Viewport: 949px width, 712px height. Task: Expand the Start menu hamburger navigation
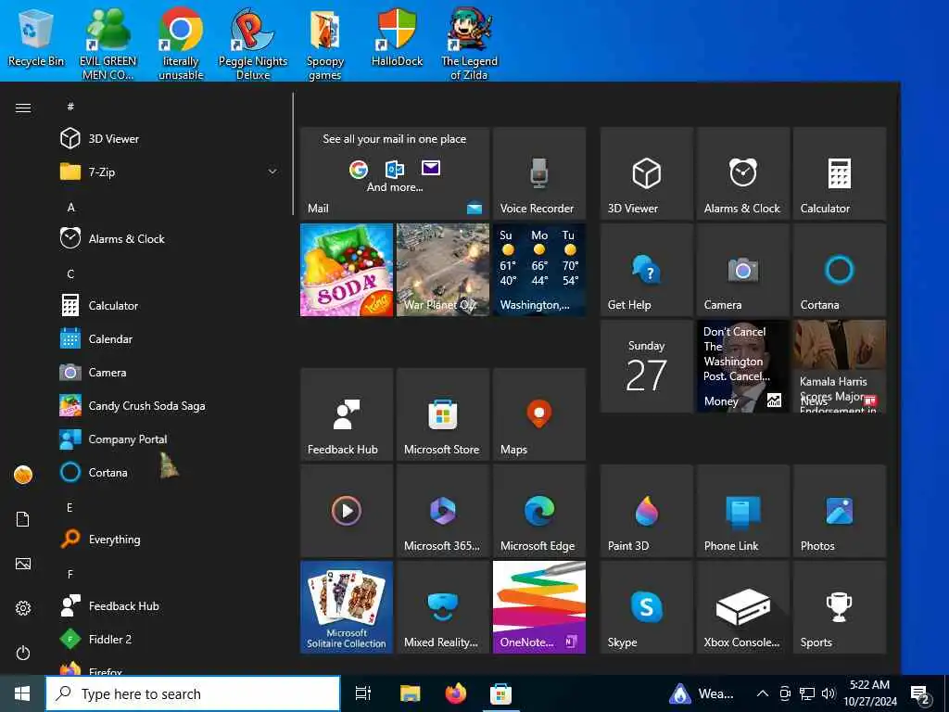tap(23, 108)
